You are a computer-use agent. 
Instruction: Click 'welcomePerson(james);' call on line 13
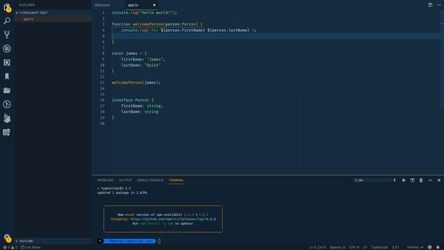[x=136, y=83]
